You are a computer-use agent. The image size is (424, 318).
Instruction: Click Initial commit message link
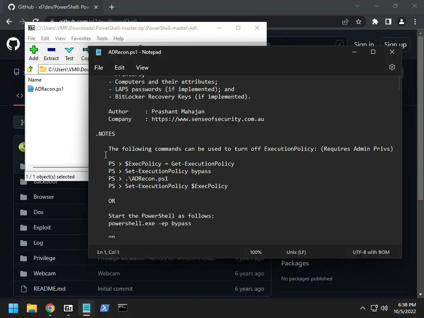click(115, 289)
